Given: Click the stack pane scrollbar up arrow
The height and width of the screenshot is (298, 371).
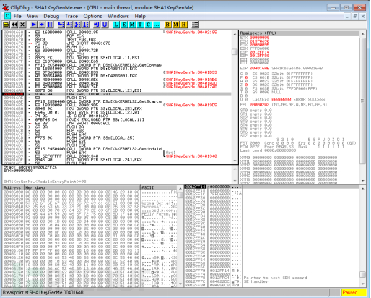Looking at the screenshot, I should tap(362, 188).
